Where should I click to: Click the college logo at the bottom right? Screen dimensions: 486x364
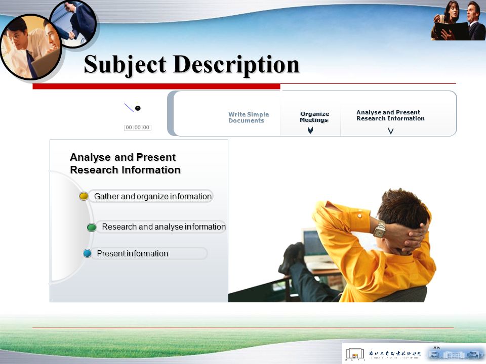(x=383, y=353)
